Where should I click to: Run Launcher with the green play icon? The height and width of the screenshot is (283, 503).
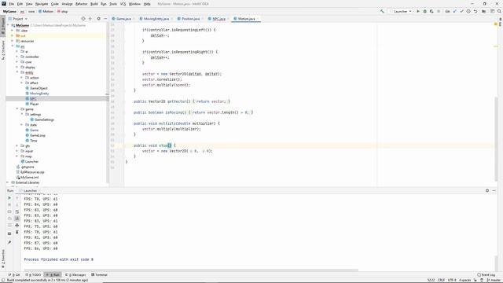tap(418, 11)
